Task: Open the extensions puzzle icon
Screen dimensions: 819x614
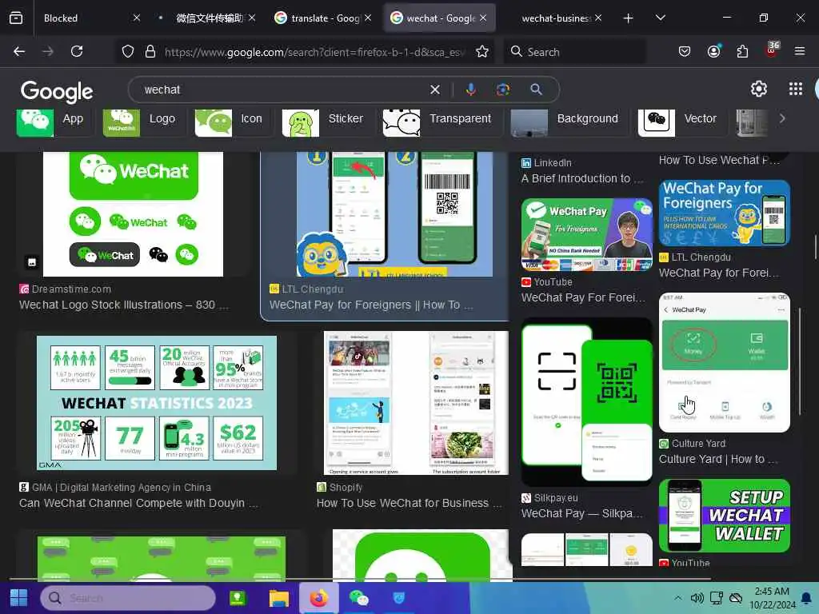Action: [742, 51]
